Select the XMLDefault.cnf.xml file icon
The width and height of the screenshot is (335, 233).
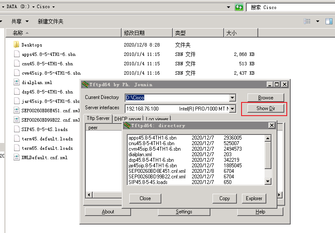coord(17,157)
